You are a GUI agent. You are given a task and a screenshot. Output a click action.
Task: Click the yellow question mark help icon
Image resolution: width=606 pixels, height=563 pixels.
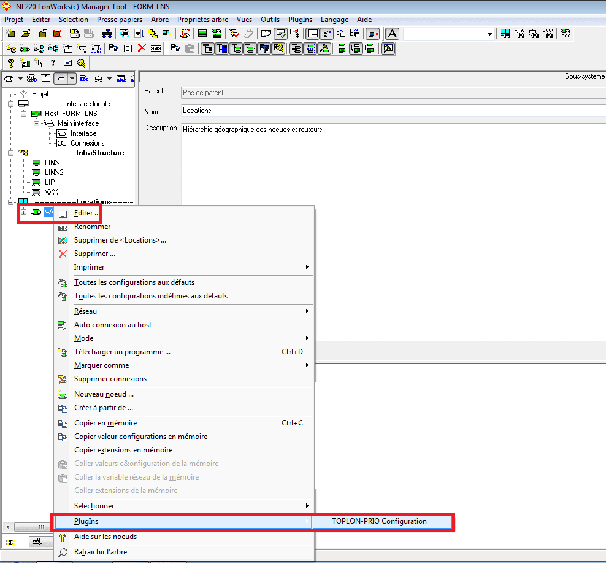[x=10, y=63]
